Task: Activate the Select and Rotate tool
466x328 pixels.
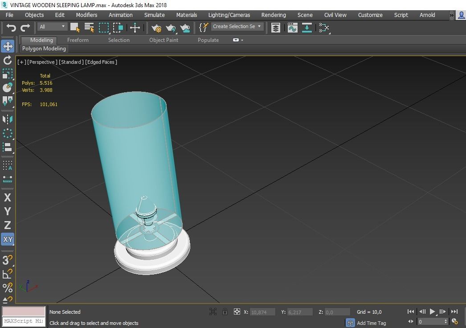Action: [8, 60]
